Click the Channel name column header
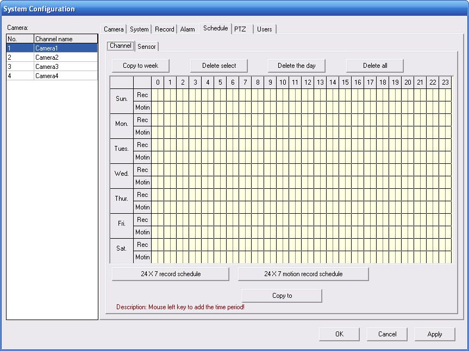This screenshot has height=351, width=469. click(65, 39)
